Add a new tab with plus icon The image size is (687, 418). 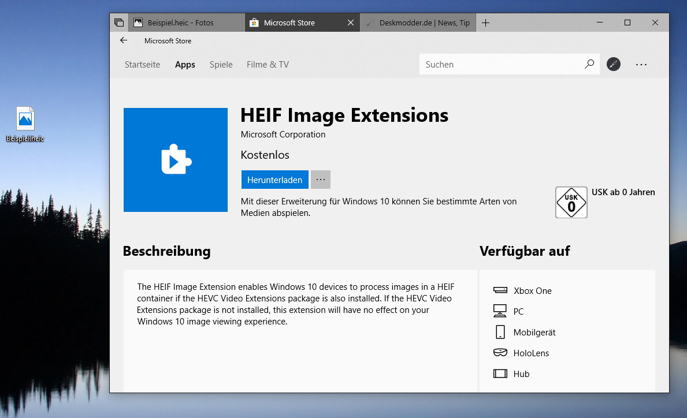pyautogui.click(x=485, y=23)
